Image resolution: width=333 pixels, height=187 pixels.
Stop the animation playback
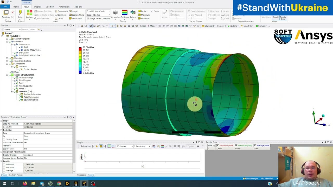(101, 146)
